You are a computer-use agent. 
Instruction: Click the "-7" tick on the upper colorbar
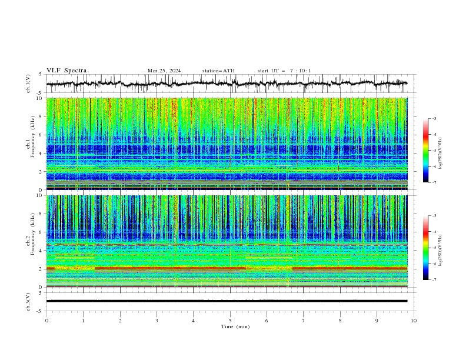pos(434,182)
